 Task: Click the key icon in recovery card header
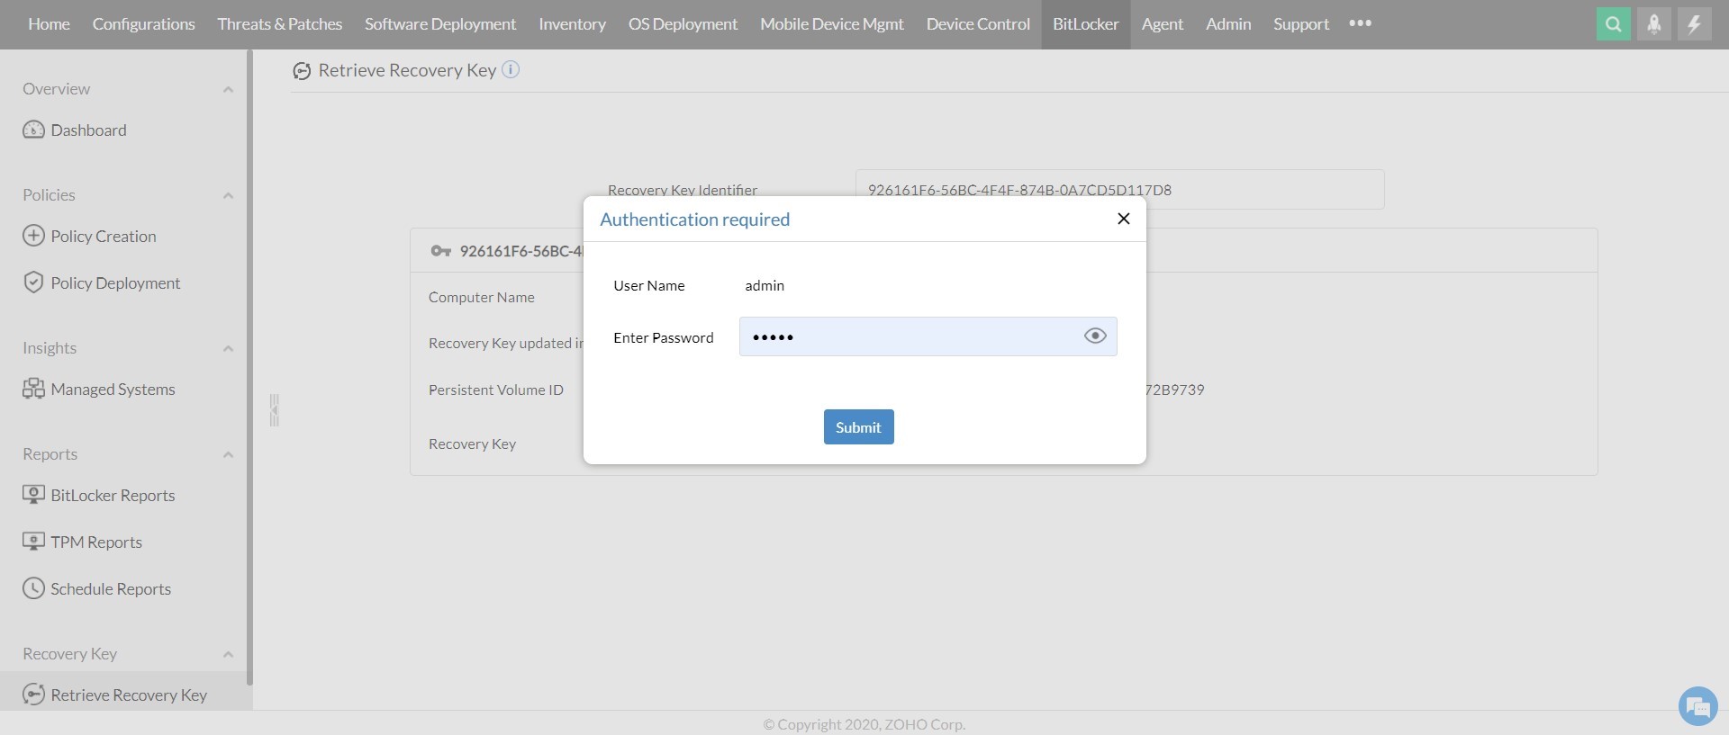click(440, 251)
